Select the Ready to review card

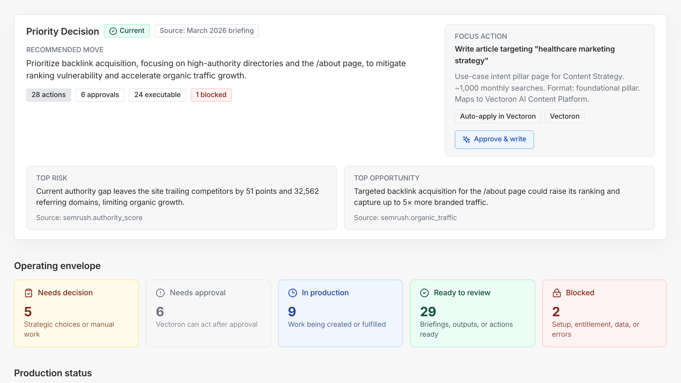[x=472, y=313]
